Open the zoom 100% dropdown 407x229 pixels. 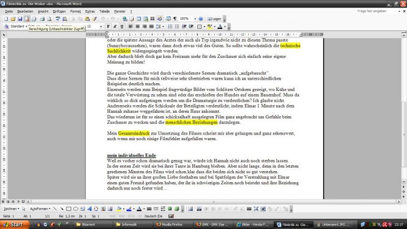pyautogui.click(x=195, y=19)
